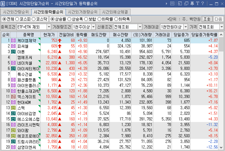Click the 당일종가등락률 column header

pyautogui.click(x=204, y=35)
